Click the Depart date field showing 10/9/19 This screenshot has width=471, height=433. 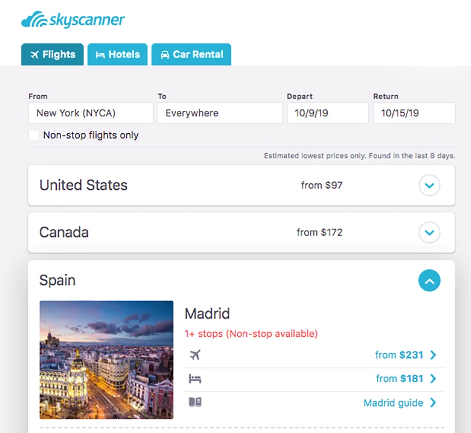click(327, 113)
